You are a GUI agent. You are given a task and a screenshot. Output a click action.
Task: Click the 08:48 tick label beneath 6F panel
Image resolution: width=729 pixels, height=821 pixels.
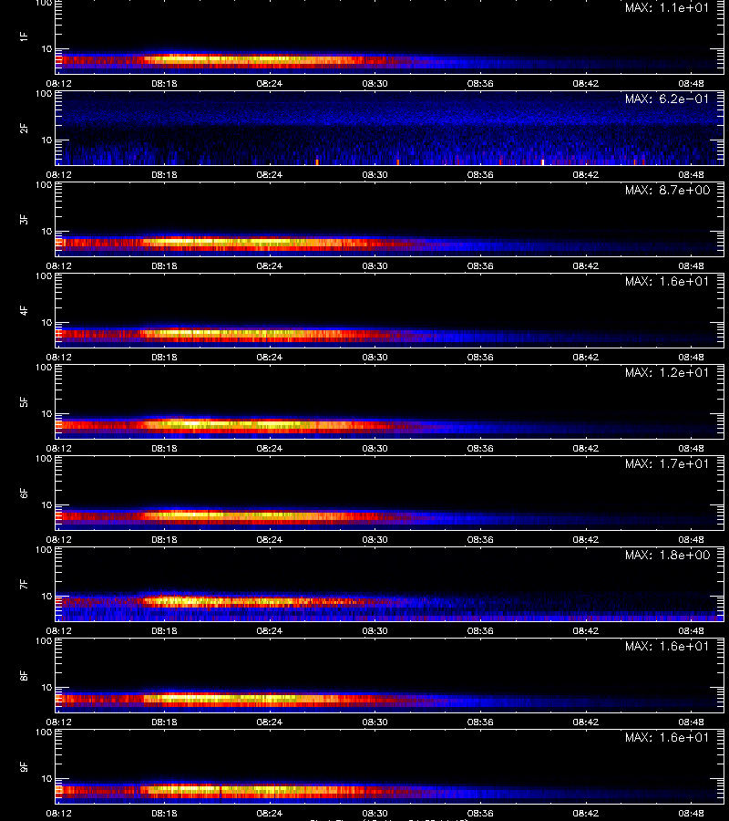pyautogui.click(x=692, y=539)
